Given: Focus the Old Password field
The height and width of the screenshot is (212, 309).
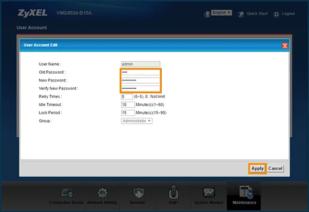Looking at the screenshot, I should (140, 72).
